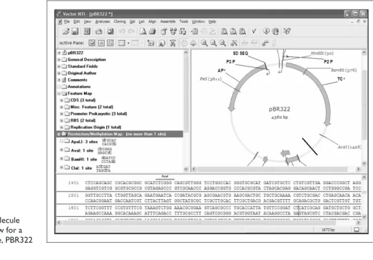Activate the Text Pane toggle button
Viewport: 373px width, 260px height.
click(x=92, y=43)
